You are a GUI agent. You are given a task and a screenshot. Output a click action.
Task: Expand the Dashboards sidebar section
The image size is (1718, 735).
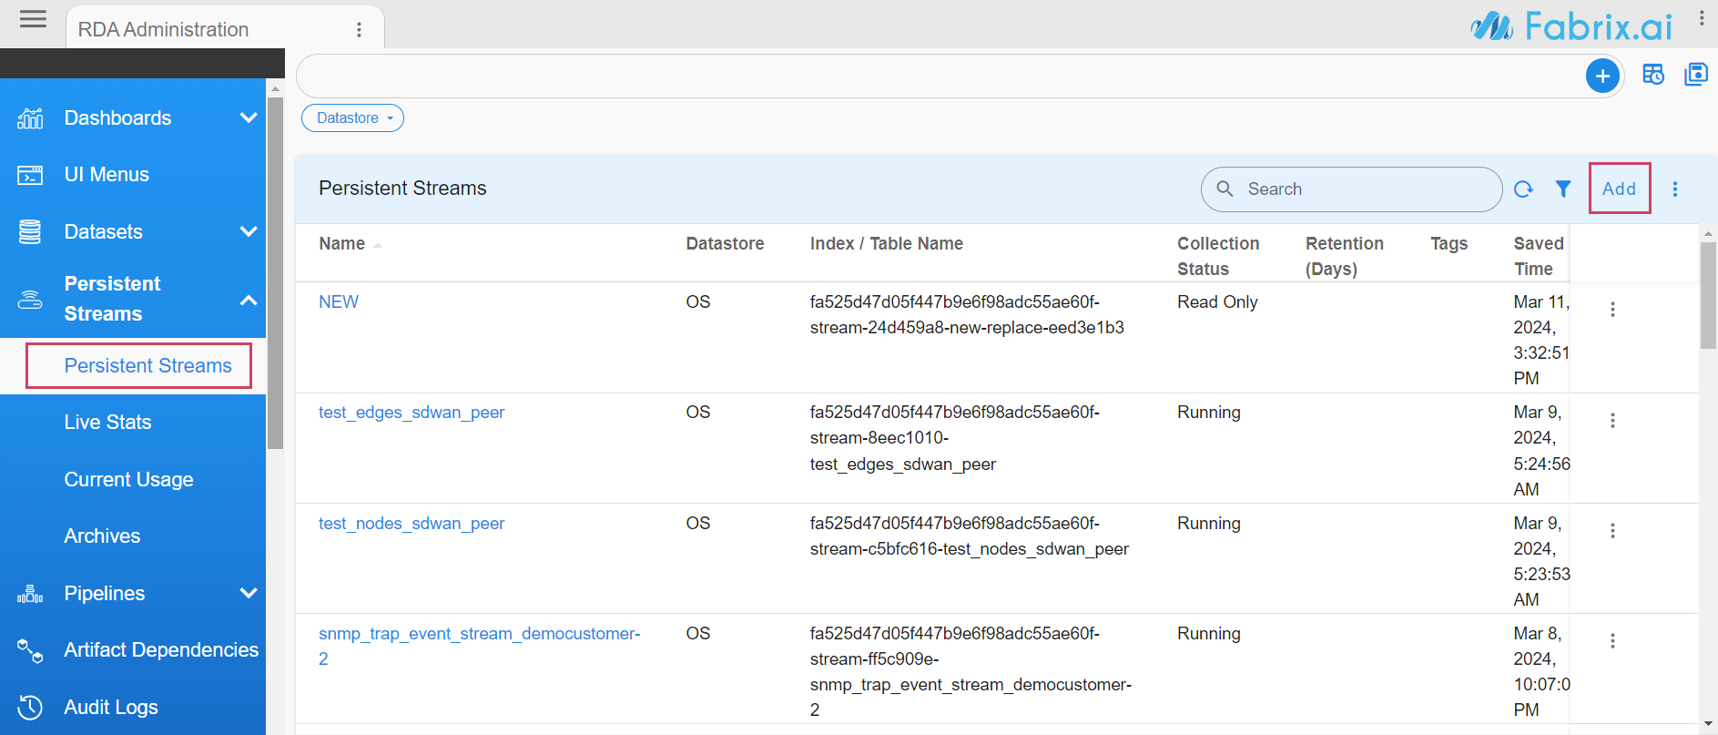click(248, 118)
